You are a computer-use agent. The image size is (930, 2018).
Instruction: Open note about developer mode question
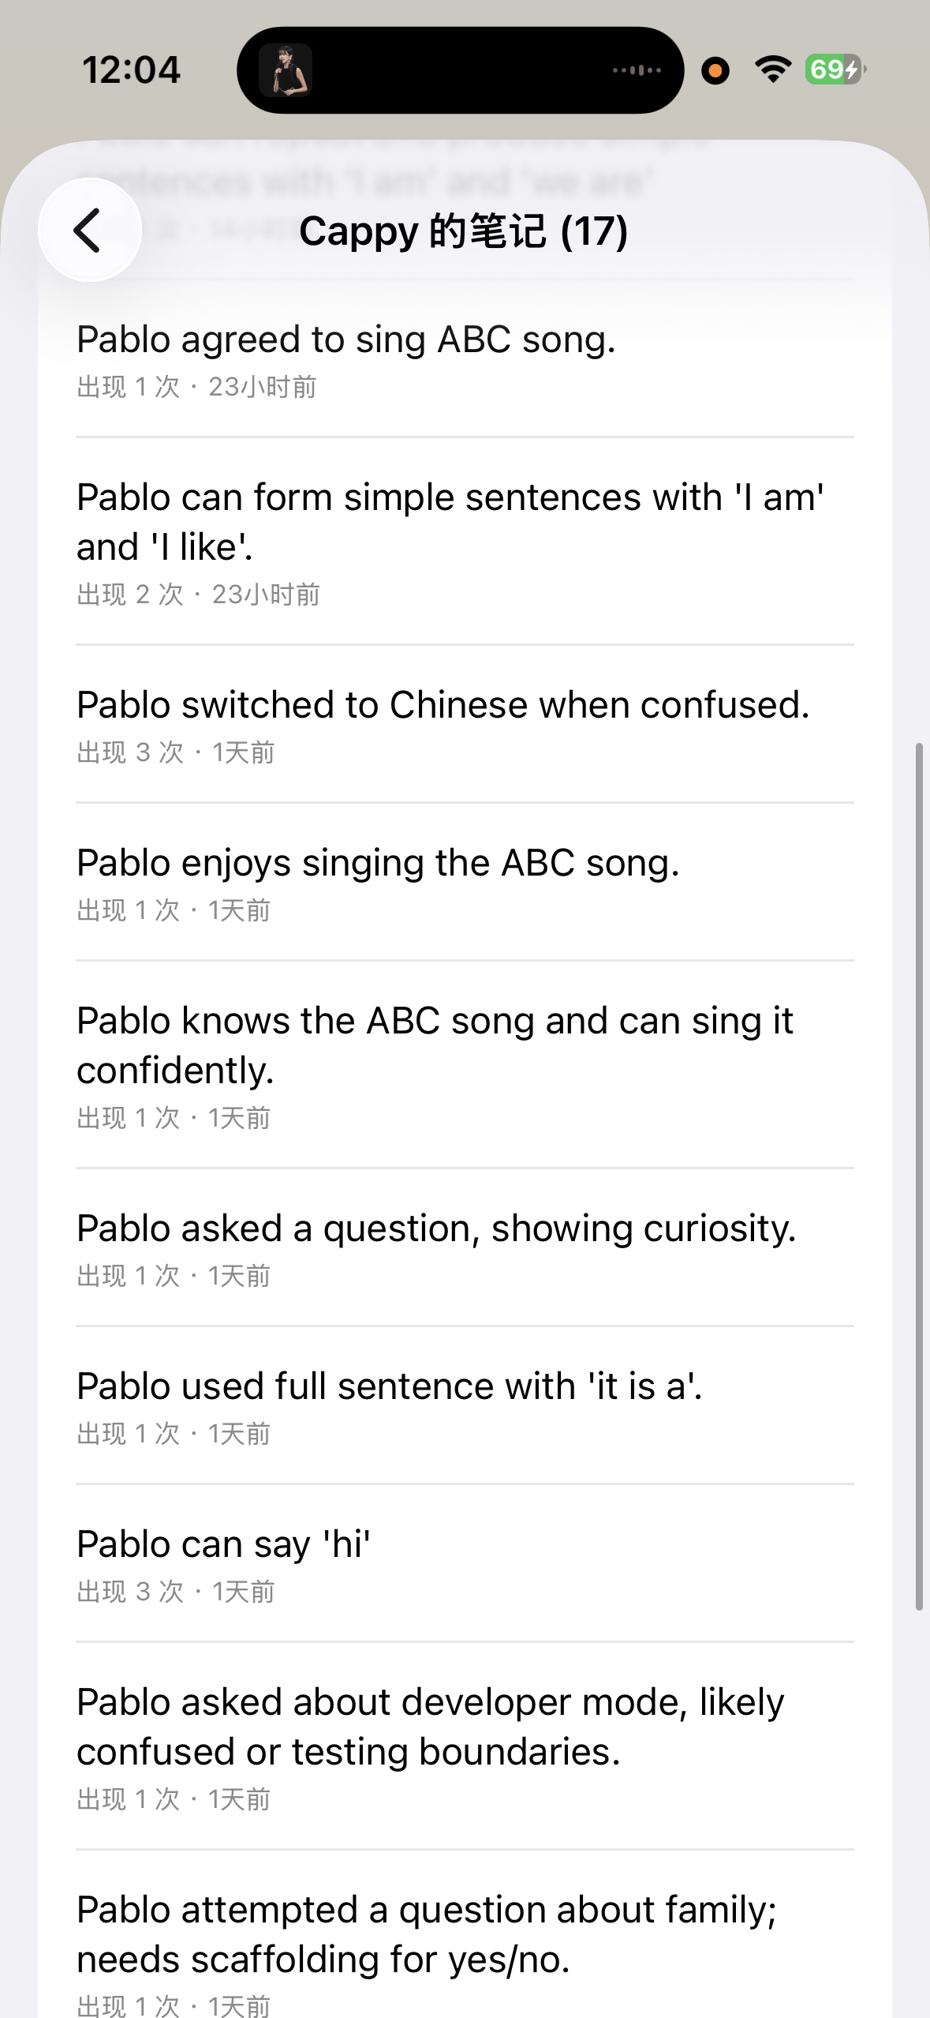click(x=465, y=1746)
